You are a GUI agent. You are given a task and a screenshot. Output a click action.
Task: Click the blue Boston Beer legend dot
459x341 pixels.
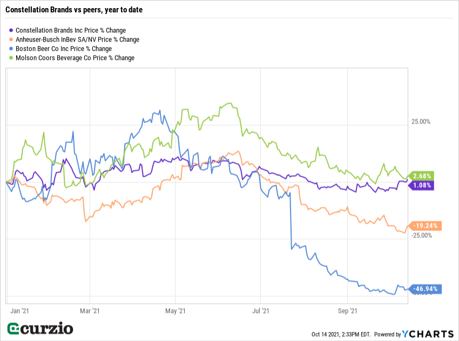click(12, 49)
